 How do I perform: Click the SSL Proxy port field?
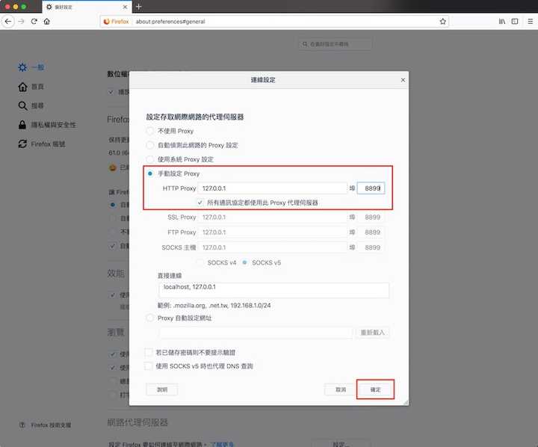pyautogui.click(x=371, y=218)
